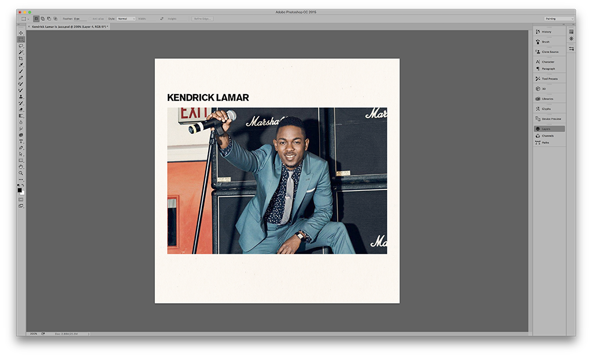Open the Swatches grid panel icon
The height and width of the screenshot is (358, 592).
point(571,32)
